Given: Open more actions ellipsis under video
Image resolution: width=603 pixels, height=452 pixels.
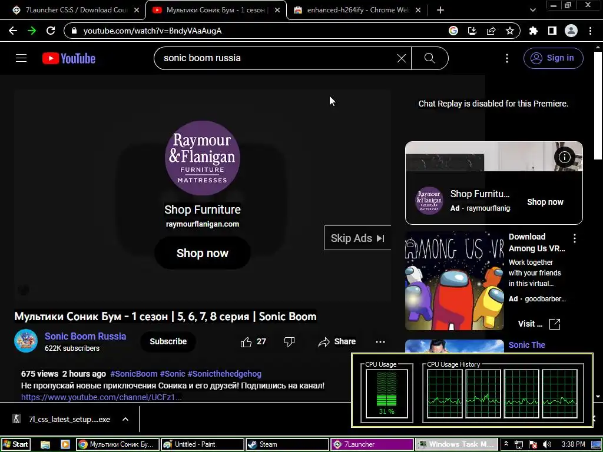Looking at the screenshot, I should (380, 342).
